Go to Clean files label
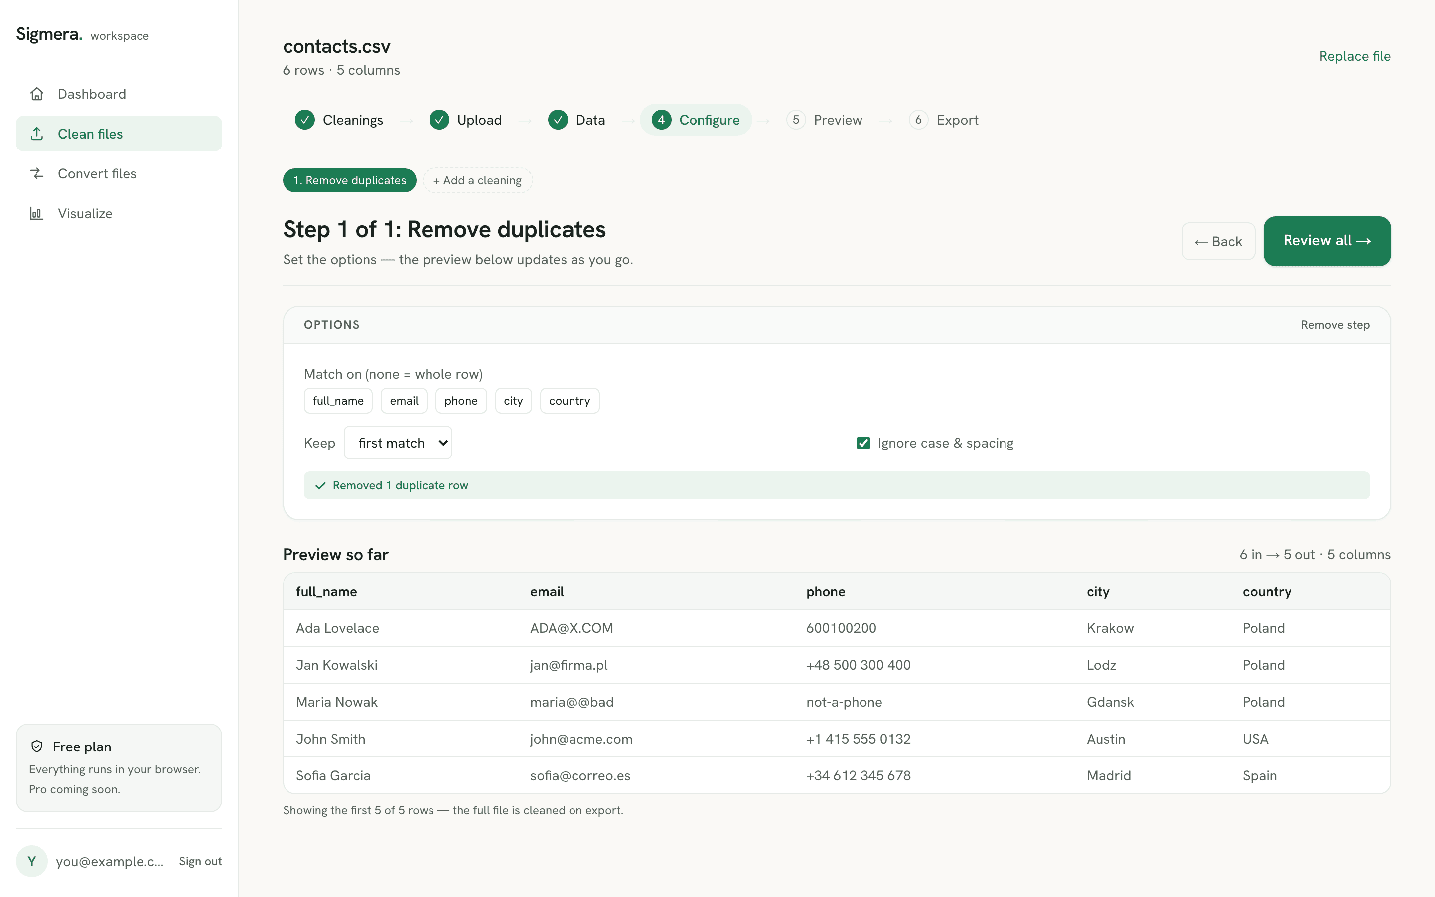This screenshot has height=897, width=1435. coord(90,134)
